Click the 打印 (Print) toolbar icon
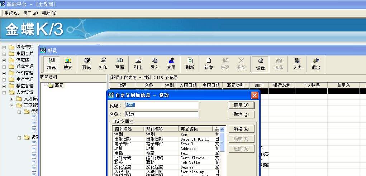This screenshot has width=366, height=176. [103, 64]
